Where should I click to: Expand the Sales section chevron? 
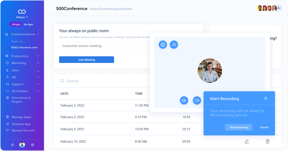(38, 71)
